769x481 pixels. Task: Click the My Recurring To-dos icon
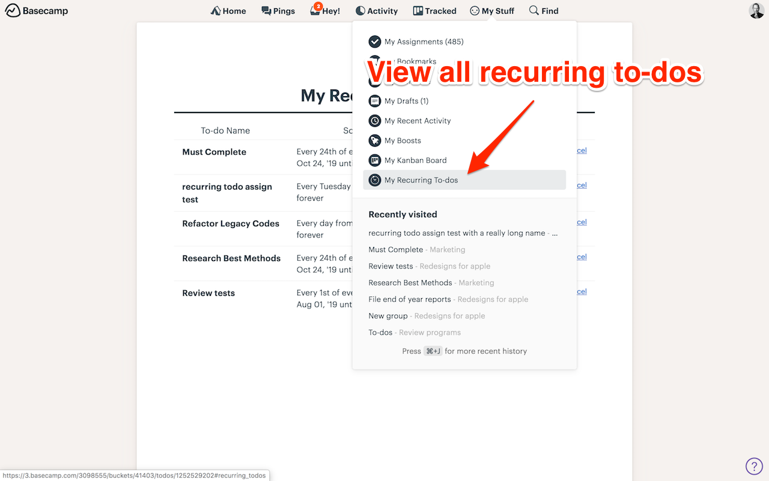tap(375, 180)
